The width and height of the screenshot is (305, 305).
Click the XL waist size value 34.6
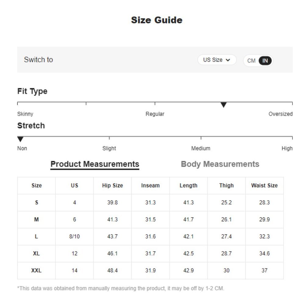coord(264,253)
